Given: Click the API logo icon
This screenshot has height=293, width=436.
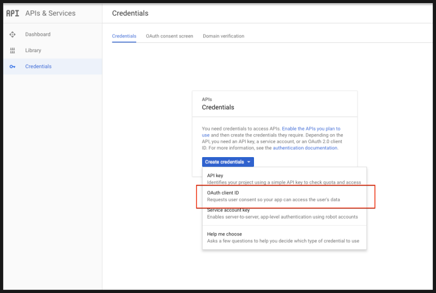Looking at the screenshot, I should pyautogui.click(x=13, y=13).
